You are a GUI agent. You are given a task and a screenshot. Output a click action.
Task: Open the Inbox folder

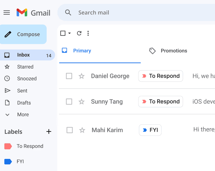27,55
